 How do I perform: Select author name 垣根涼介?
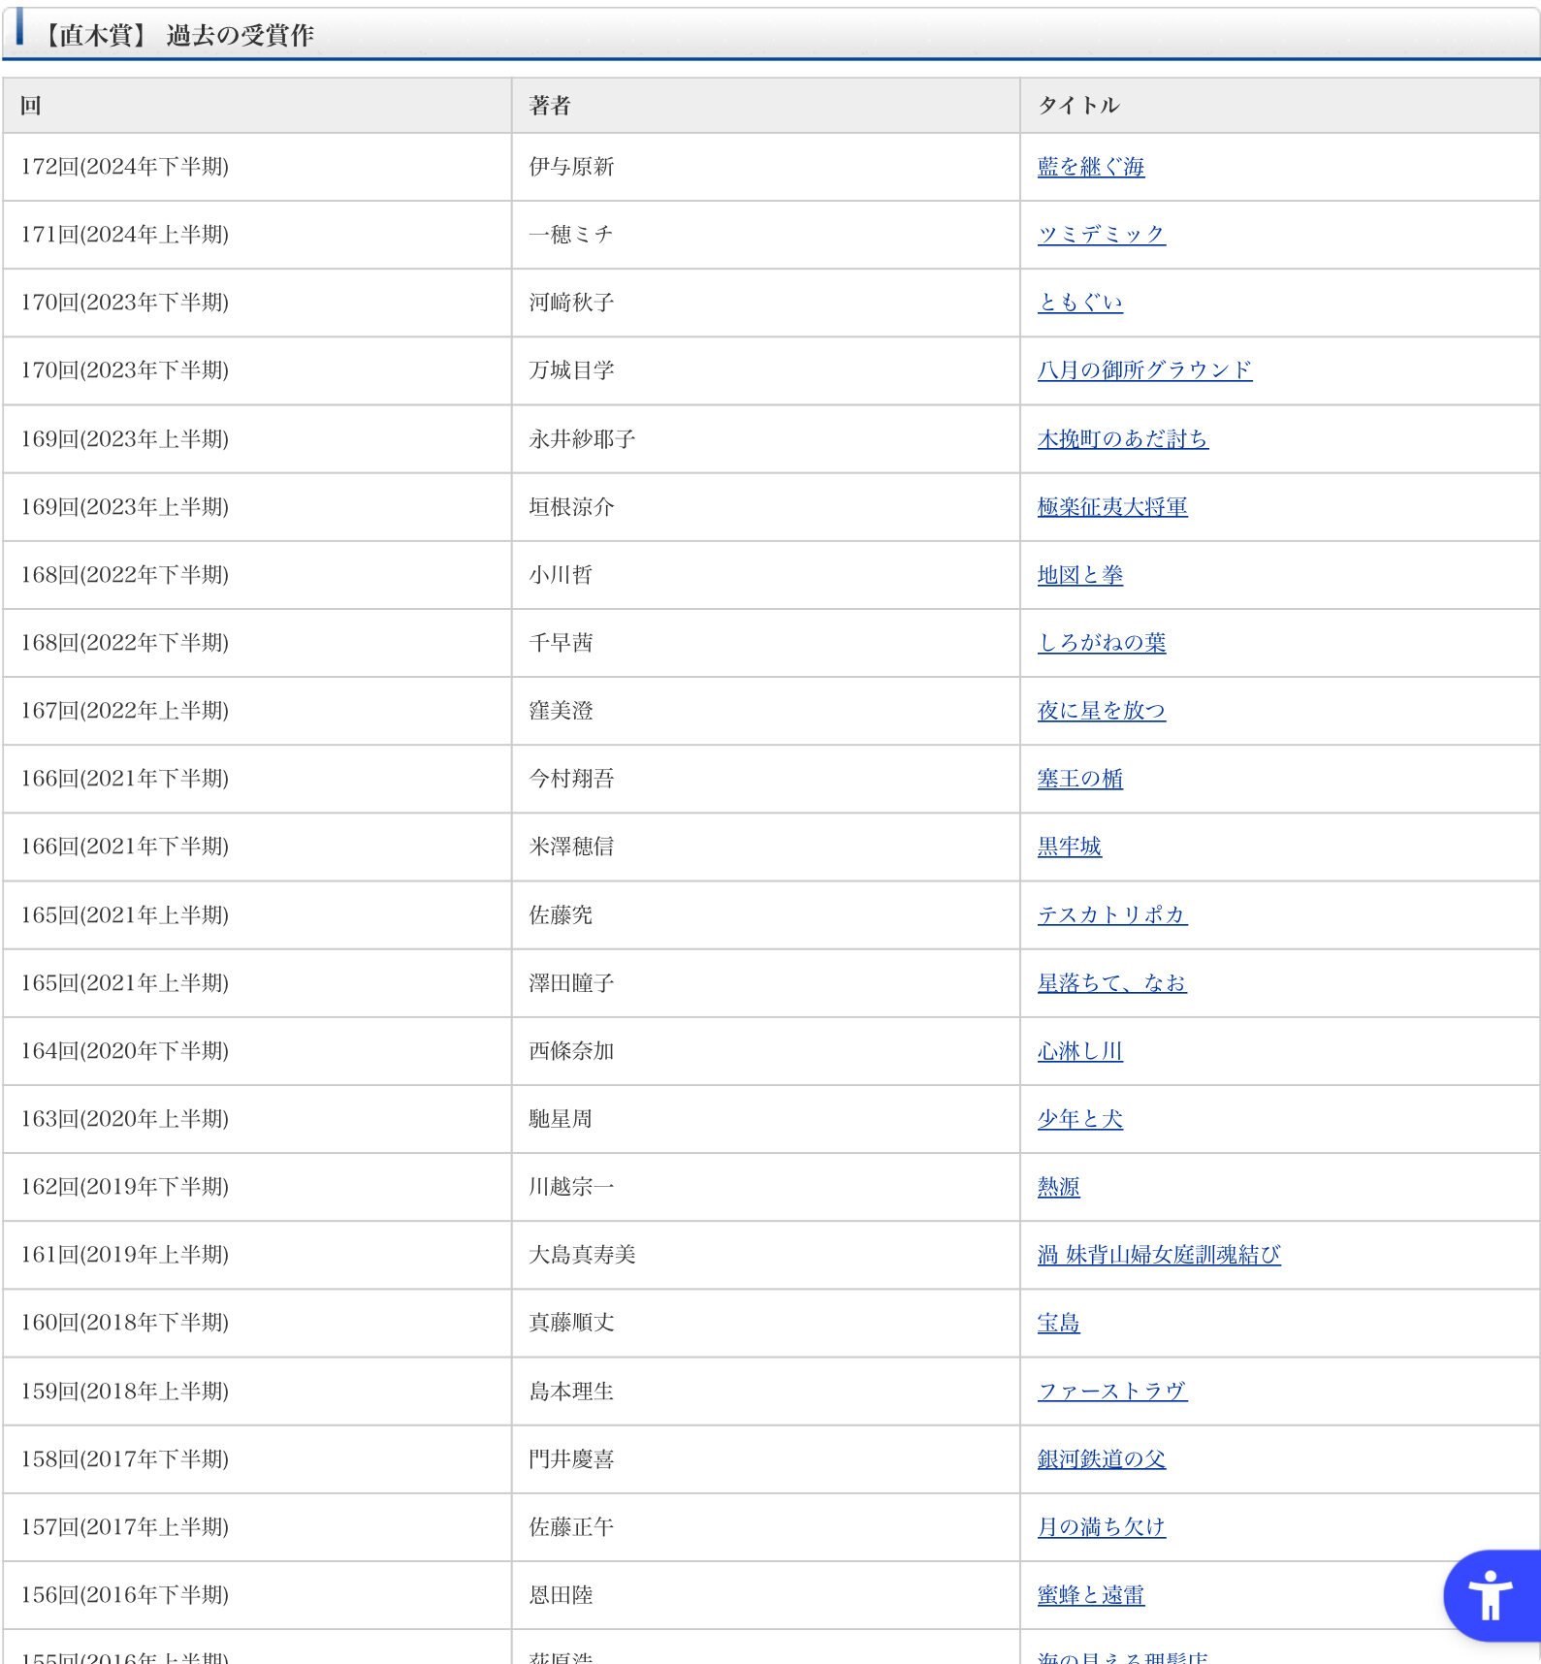[571, 507]
